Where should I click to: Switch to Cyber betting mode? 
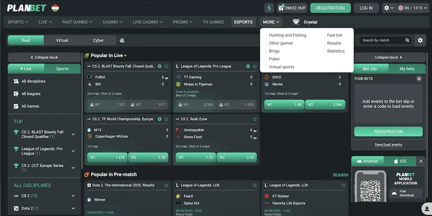pos(98,40)
